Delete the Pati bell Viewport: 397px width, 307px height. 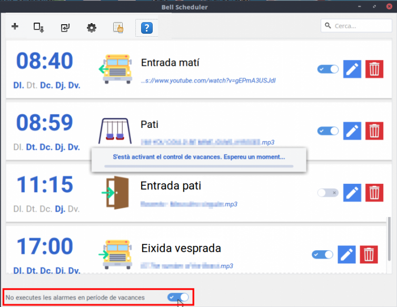374,131
